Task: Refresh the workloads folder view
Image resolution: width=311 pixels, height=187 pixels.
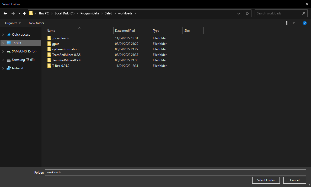Action: coord(247,13)
